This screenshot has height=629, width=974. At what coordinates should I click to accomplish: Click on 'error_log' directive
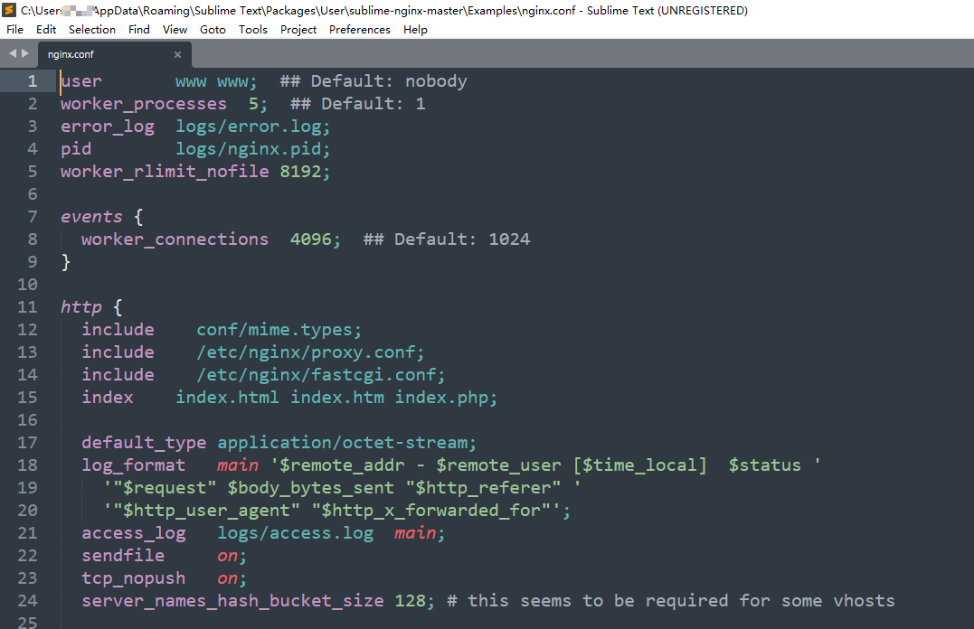(108, 127)
